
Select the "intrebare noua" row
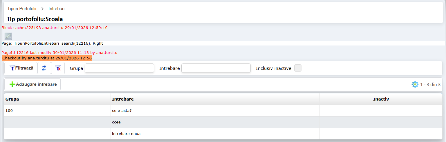127,134
